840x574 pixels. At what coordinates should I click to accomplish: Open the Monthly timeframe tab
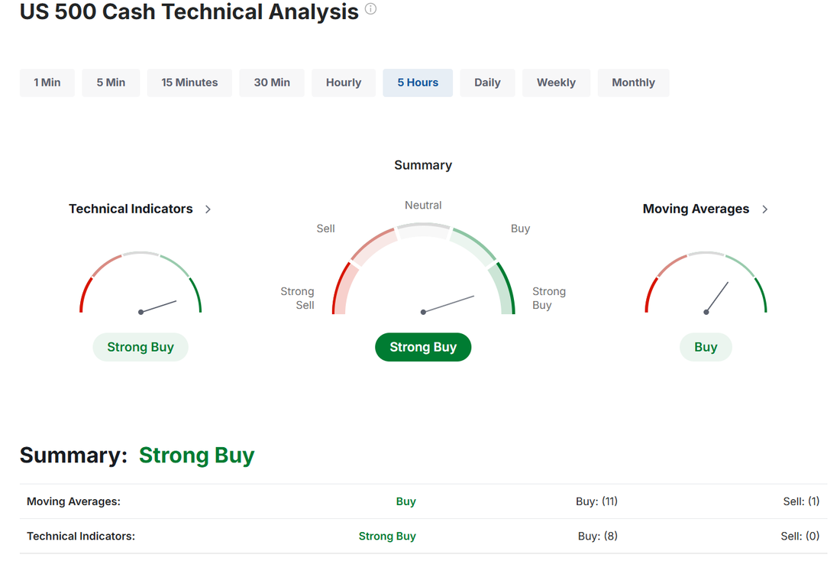[633, 83]
